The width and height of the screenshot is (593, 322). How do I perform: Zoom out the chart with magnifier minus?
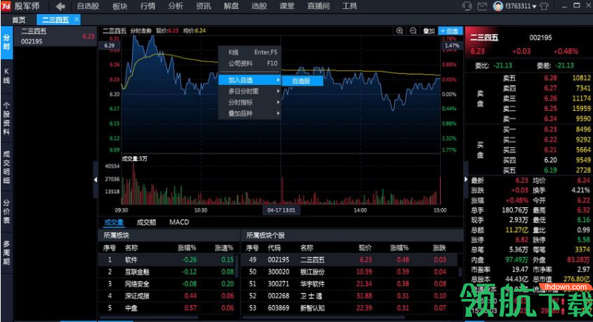tap(413, 31)
